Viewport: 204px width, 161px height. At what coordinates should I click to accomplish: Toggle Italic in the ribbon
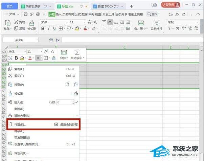[x=49, y=28]
